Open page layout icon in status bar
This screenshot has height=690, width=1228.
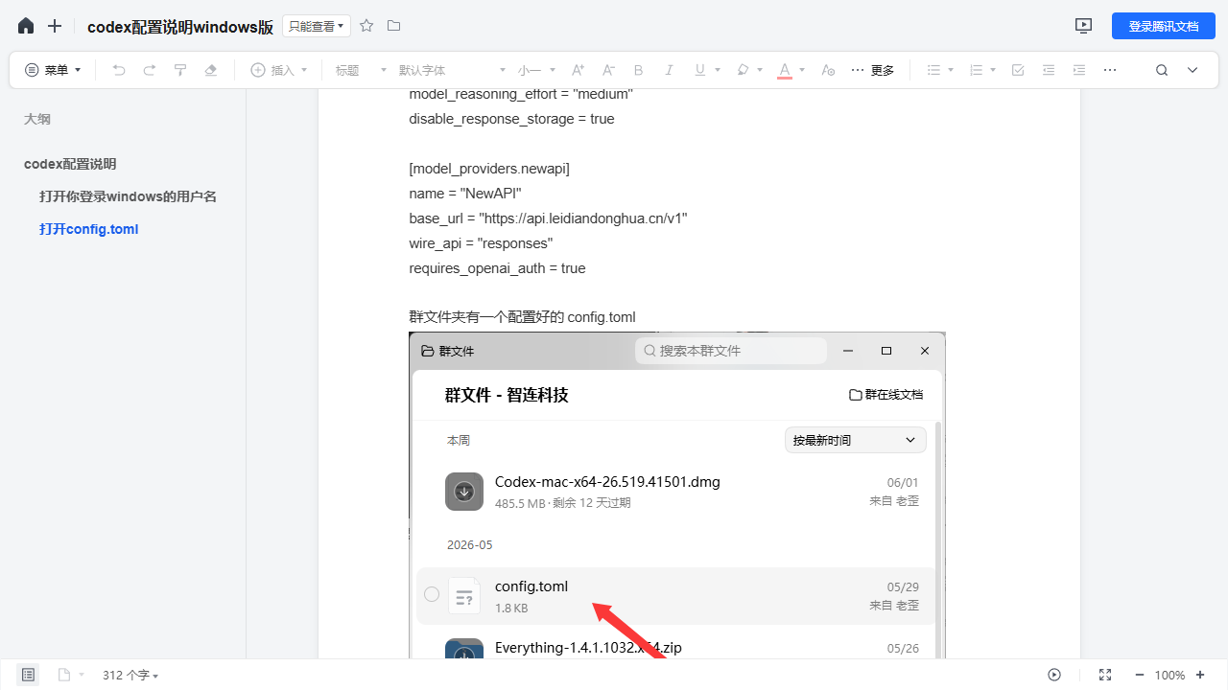(64, 675)
